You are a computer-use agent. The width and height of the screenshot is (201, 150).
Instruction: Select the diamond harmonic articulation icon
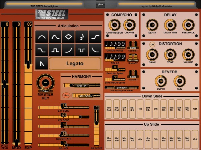68,37
